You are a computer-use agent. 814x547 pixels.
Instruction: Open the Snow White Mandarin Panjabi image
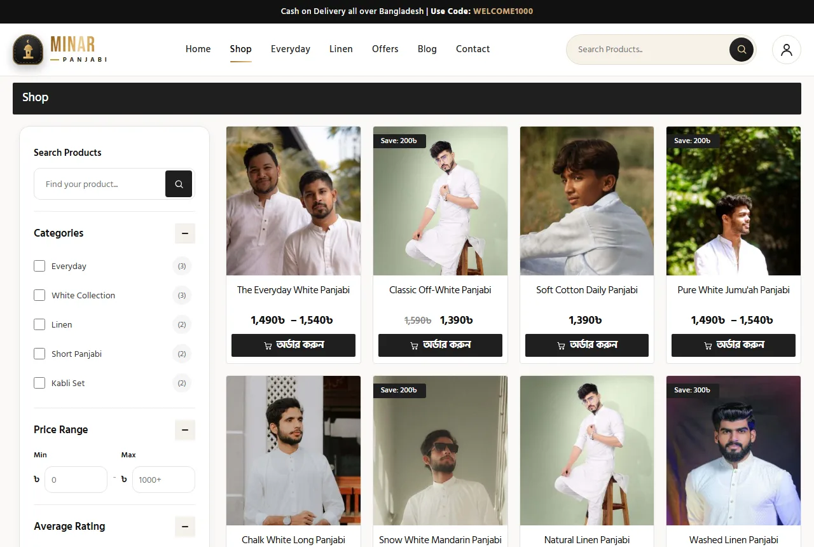[440, 450]
